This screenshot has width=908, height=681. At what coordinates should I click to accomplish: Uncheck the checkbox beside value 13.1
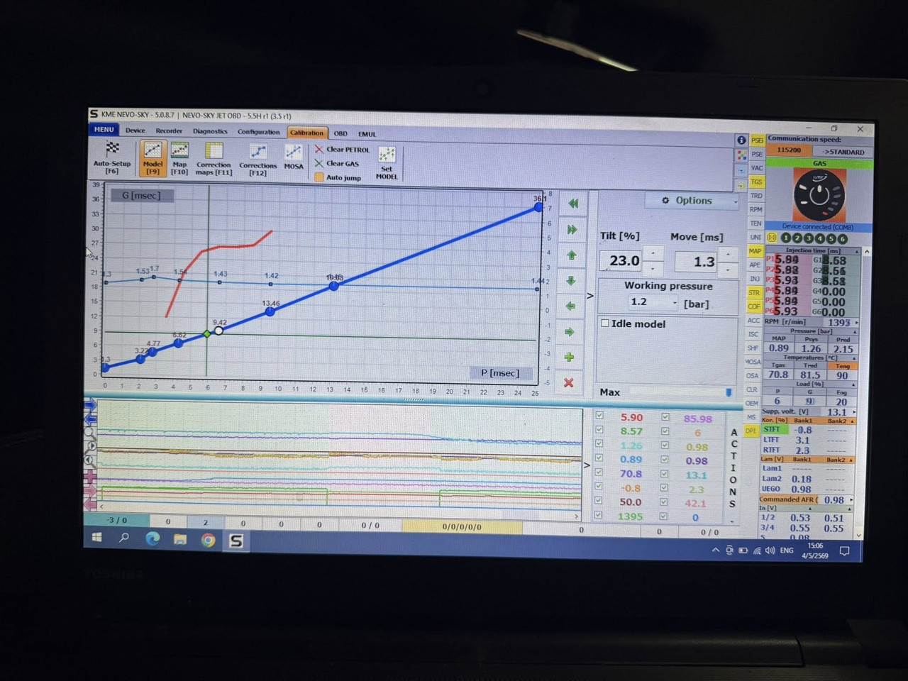tap(665, 475)
